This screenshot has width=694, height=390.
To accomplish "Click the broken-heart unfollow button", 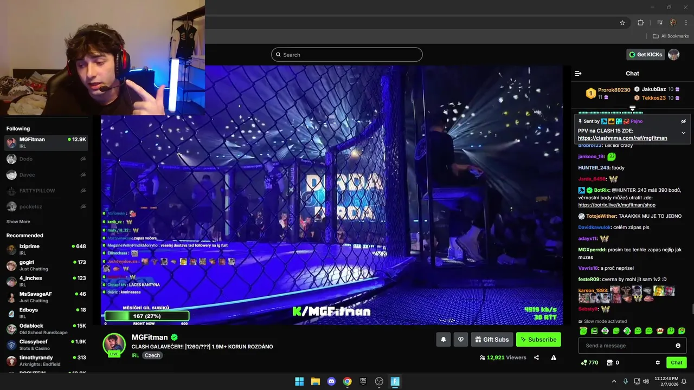I will (x=461, y=340).
